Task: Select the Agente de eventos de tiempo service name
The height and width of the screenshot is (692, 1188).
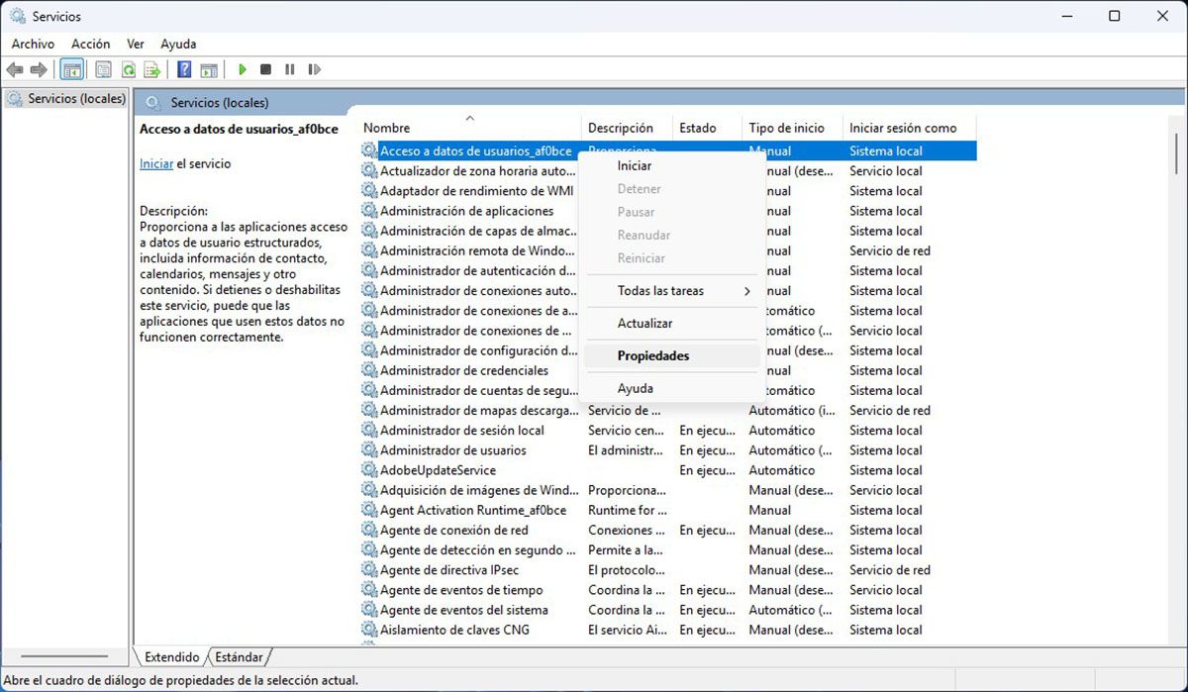Action: (461, 590)
